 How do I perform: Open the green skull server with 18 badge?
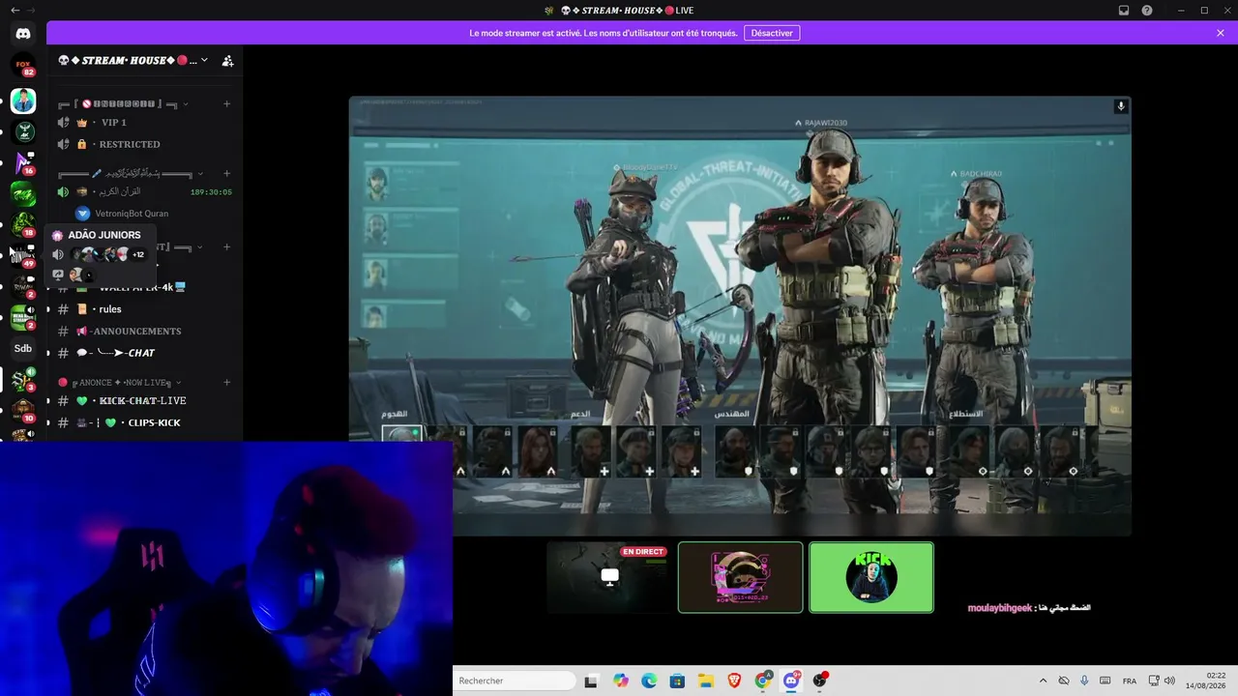(23, 224)
